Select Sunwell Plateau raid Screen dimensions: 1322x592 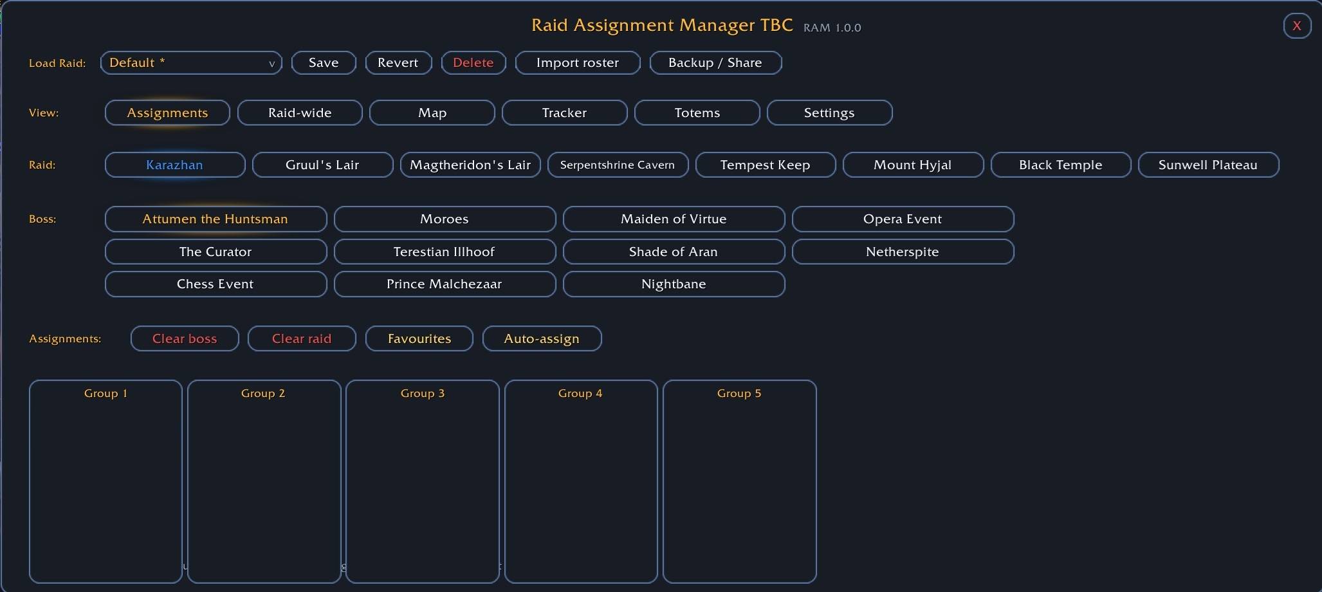pos(1208,165)
